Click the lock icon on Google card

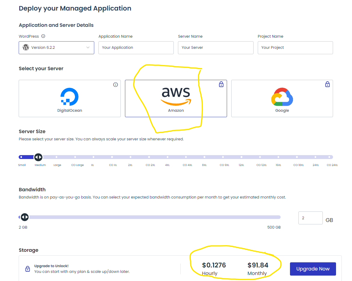coord(328,84)
